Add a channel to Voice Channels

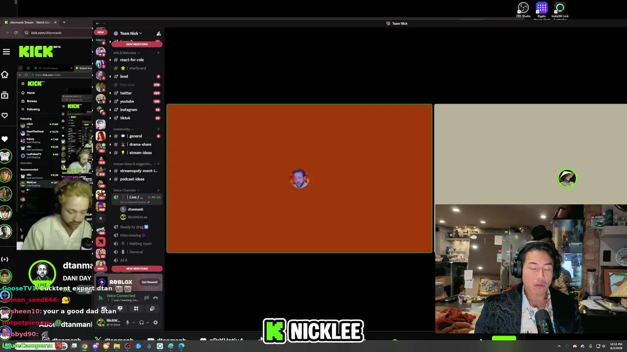click(158, 190)
